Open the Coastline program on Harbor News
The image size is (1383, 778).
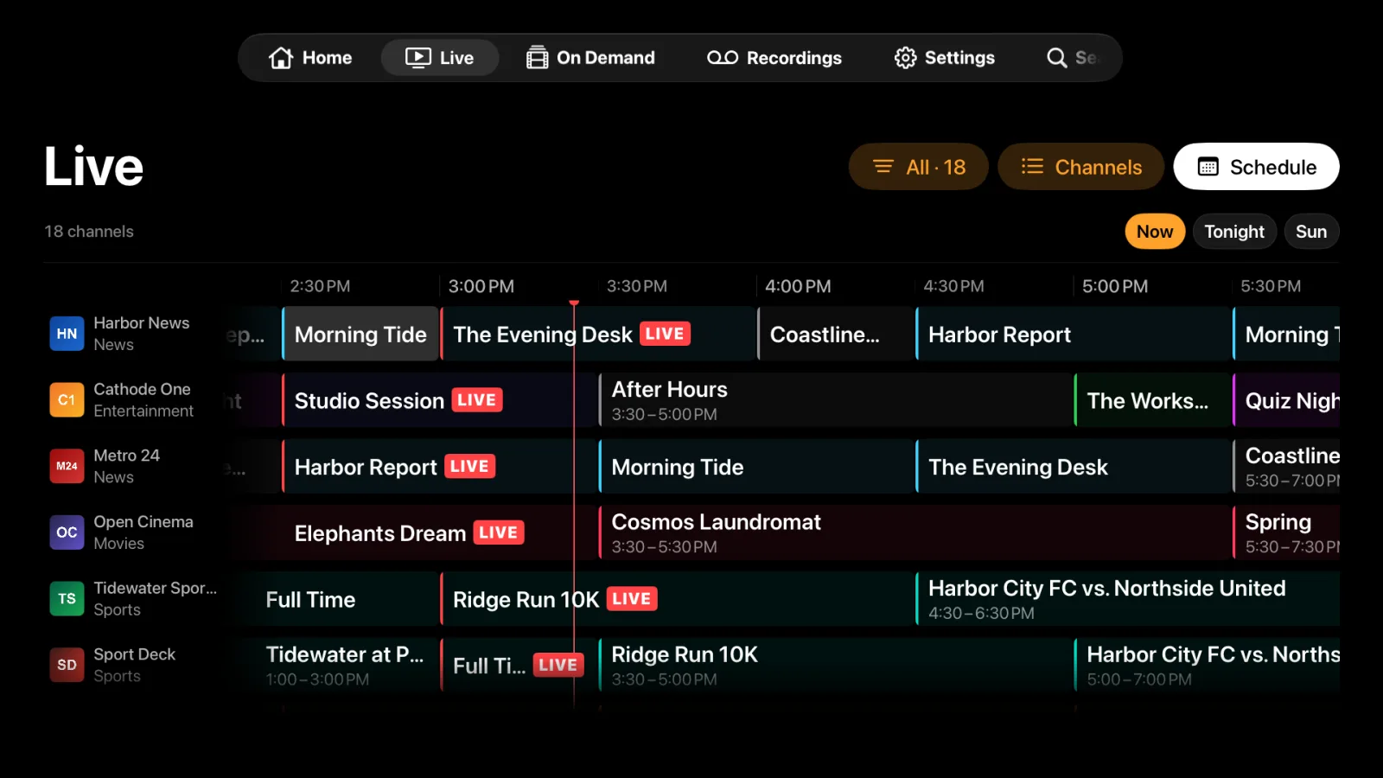click(836, 334)
